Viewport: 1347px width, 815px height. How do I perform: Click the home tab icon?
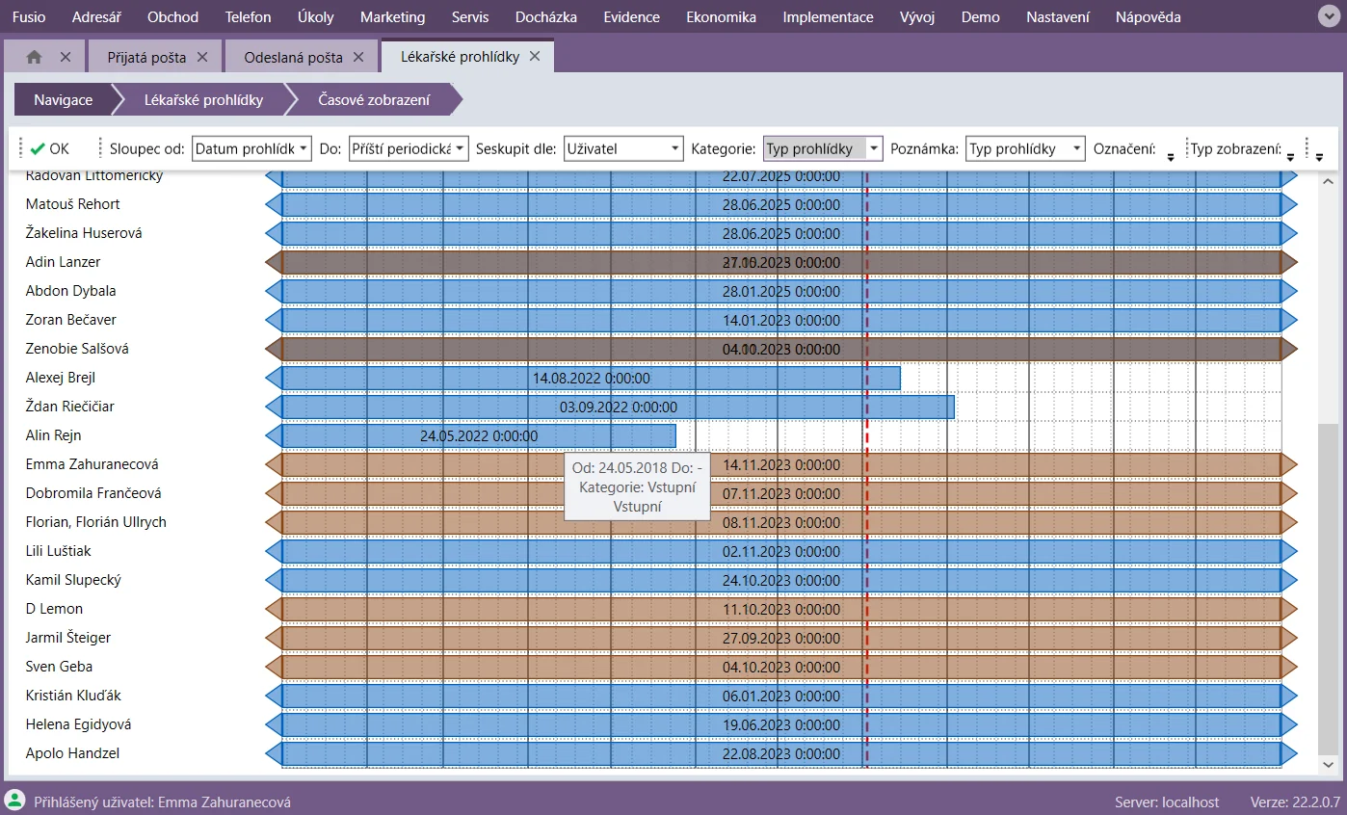pyautogui.click(x=35, y=57)
